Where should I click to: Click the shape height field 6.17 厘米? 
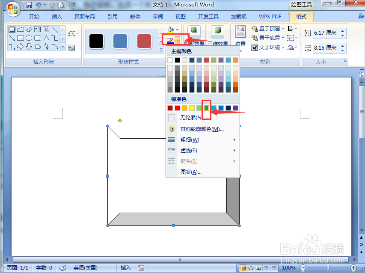pos(329,33)
